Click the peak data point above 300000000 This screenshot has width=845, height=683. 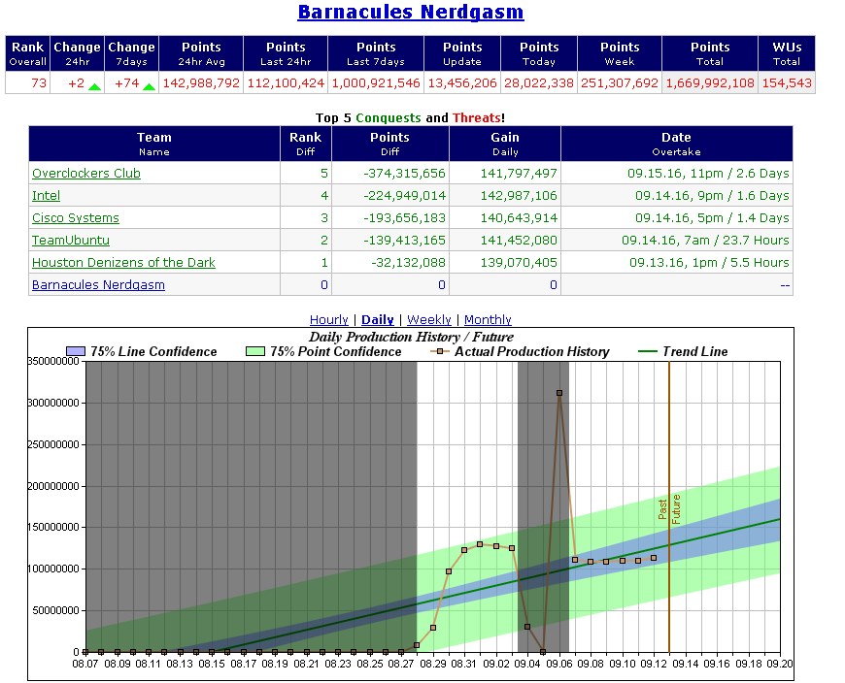click(x=559, y=393)
